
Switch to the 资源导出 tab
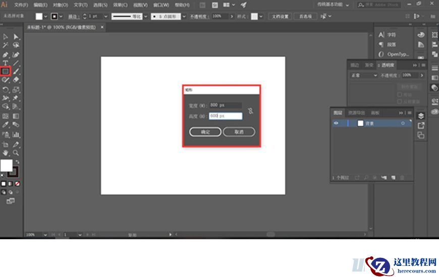[356, 113]
